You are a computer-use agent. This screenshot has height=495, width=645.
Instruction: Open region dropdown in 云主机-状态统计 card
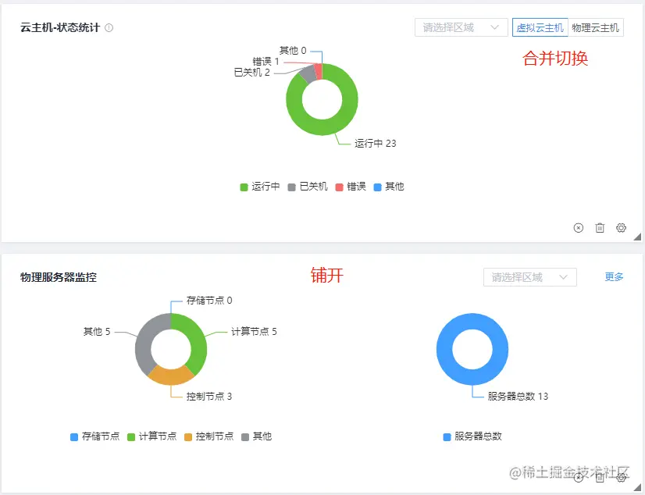[x=461, y=27]
